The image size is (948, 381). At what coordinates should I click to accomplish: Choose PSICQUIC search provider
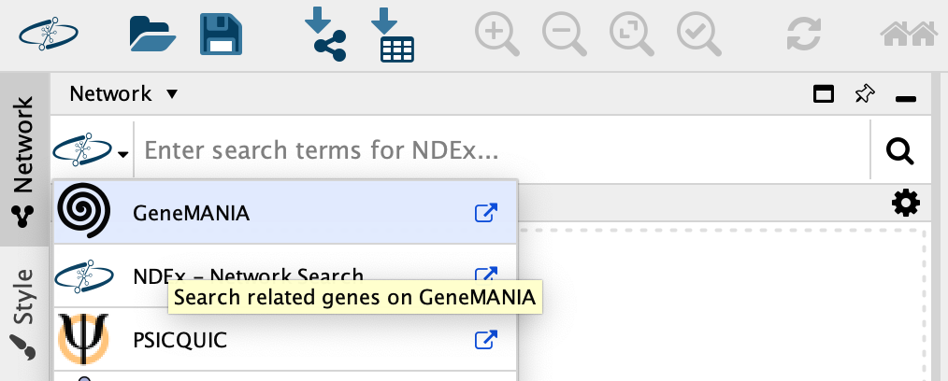[x=180, y=340]
